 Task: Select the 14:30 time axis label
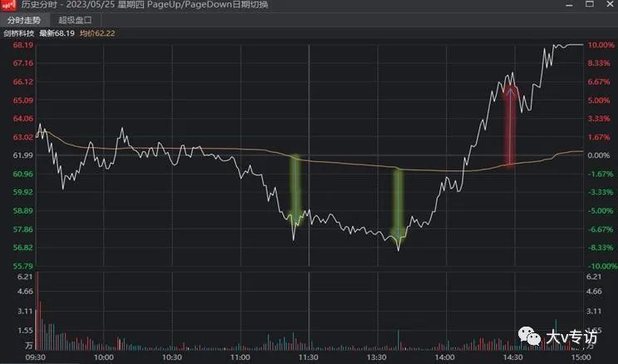pyautogui.click(x=513, y=358)
